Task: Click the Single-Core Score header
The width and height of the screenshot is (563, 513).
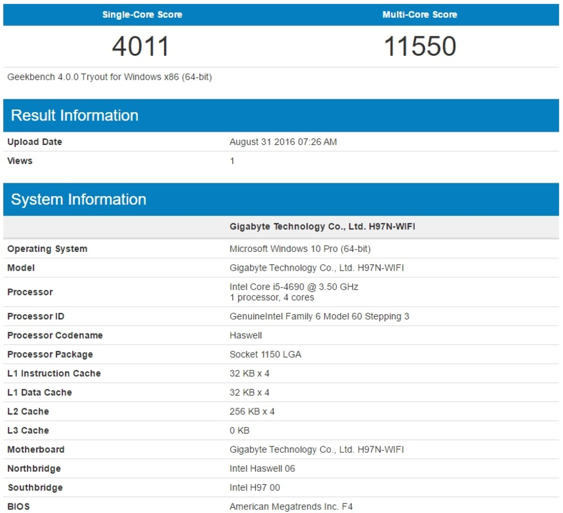Action: [142, 14]
